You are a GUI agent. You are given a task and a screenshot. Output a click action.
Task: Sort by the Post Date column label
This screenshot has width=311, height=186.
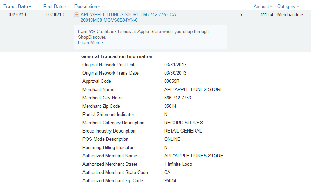coord(53,6)
